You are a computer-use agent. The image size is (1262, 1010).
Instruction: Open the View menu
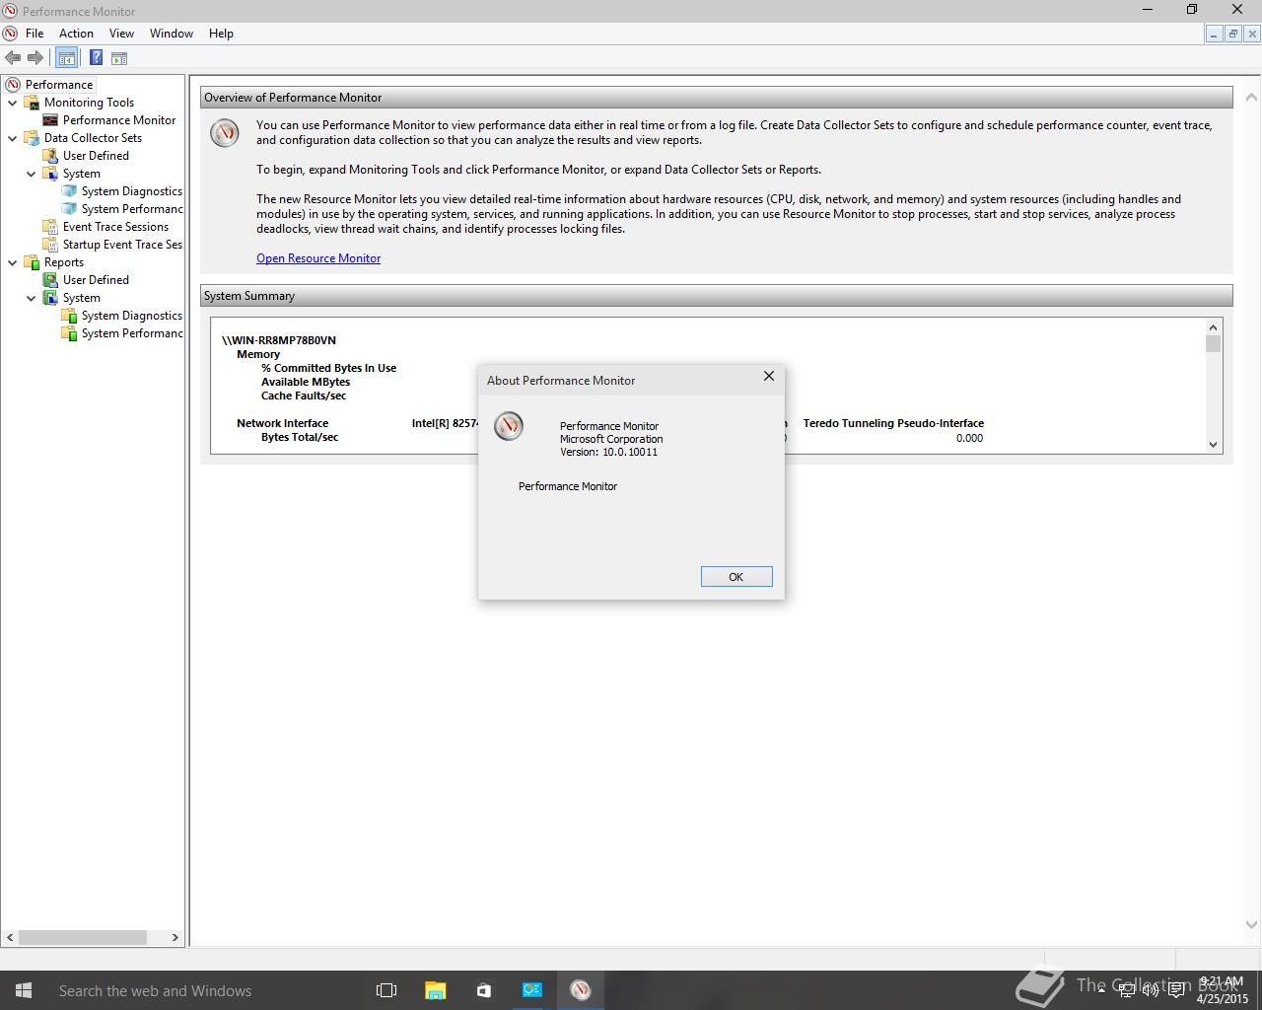[121, 34]
